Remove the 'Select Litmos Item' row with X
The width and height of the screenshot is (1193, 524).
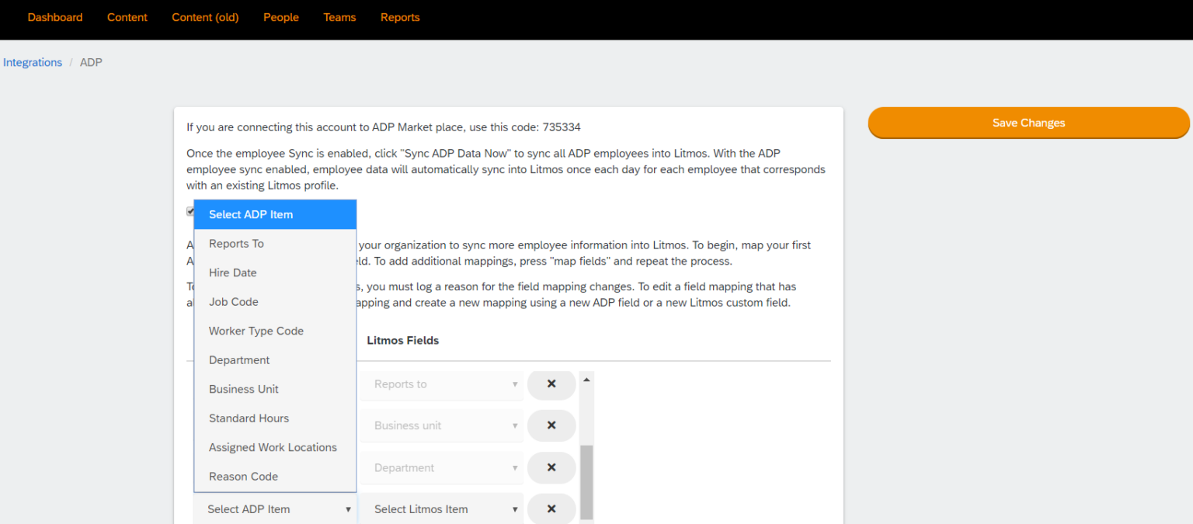551,509
